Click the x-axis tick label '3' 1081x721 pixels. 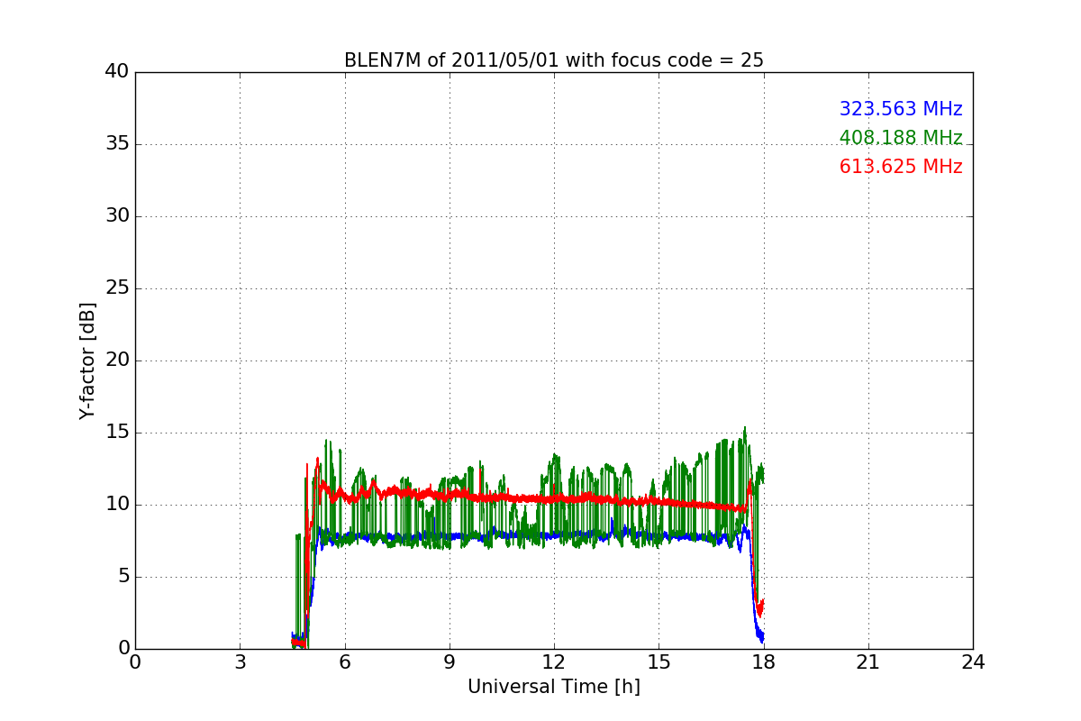click(x=240, y=662)
